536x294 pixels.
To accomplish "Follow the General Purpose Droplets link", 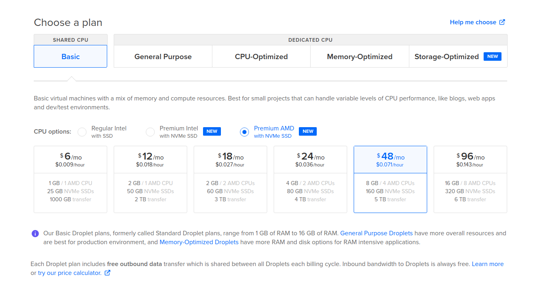I will tap(376, 233).
